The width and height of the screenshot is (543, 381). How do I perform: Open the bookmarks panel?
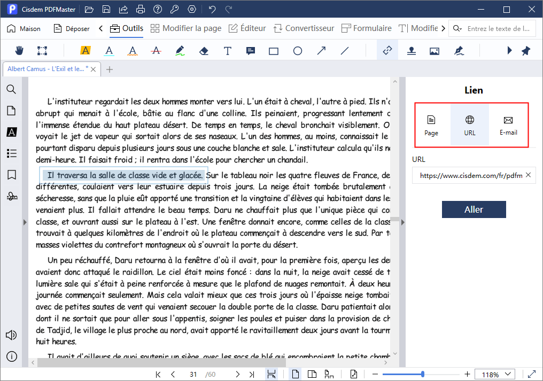point(12,175)
